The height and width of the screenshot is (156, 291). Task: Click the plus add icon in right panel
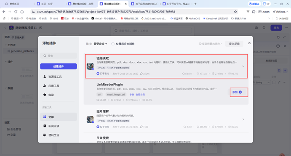[285, 71]
